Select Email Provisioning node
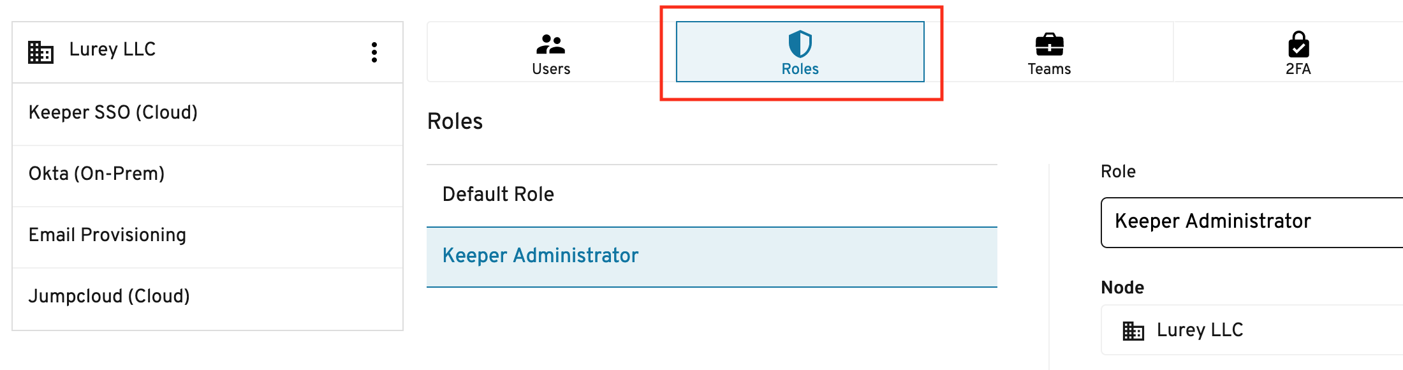Screen dimensions: 1403x370 [208, 235]
